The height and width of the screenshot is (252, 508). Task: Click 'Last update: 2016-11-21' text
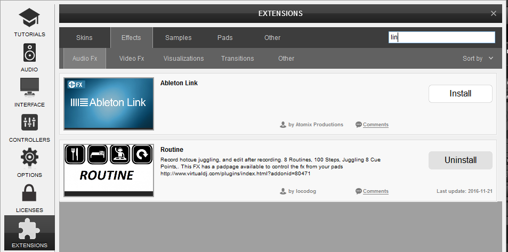464,191
